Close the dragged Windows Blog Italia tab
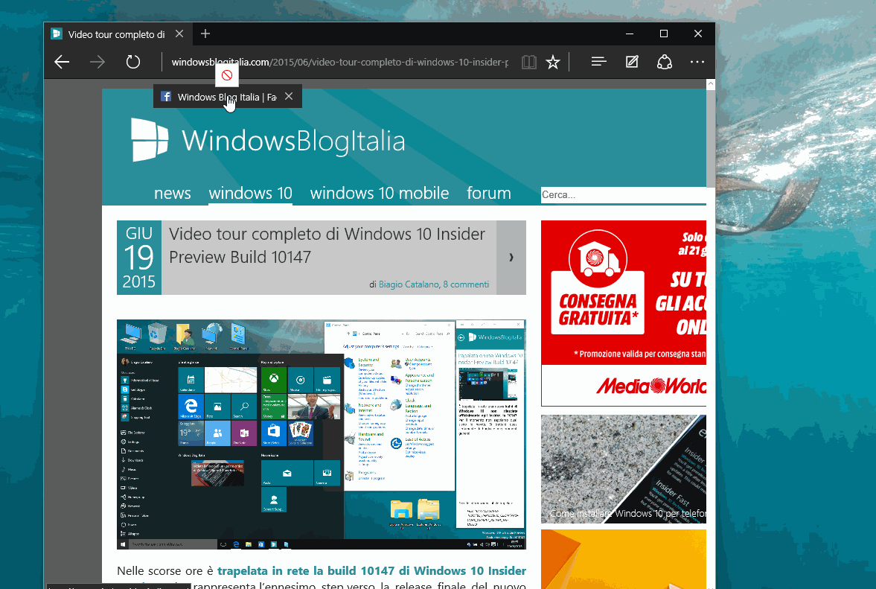The image size is (876, 589). (x=289, y=96)
